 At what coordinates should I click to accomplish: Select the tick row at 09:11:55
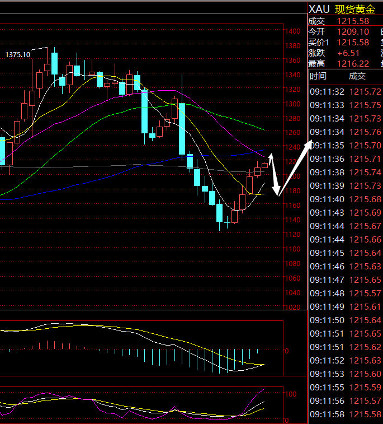[346, 387]
